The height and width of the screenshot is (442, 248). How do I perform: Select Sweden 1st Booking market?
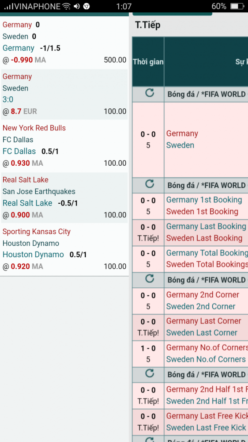click(x=202, y=211)
